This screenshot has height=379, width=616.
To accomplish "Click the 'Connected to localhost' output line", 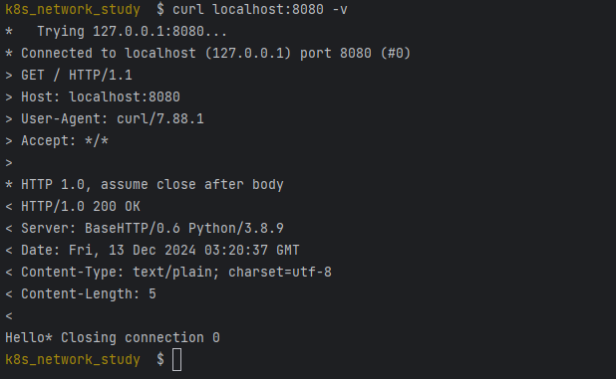I will tap(207, 54).
